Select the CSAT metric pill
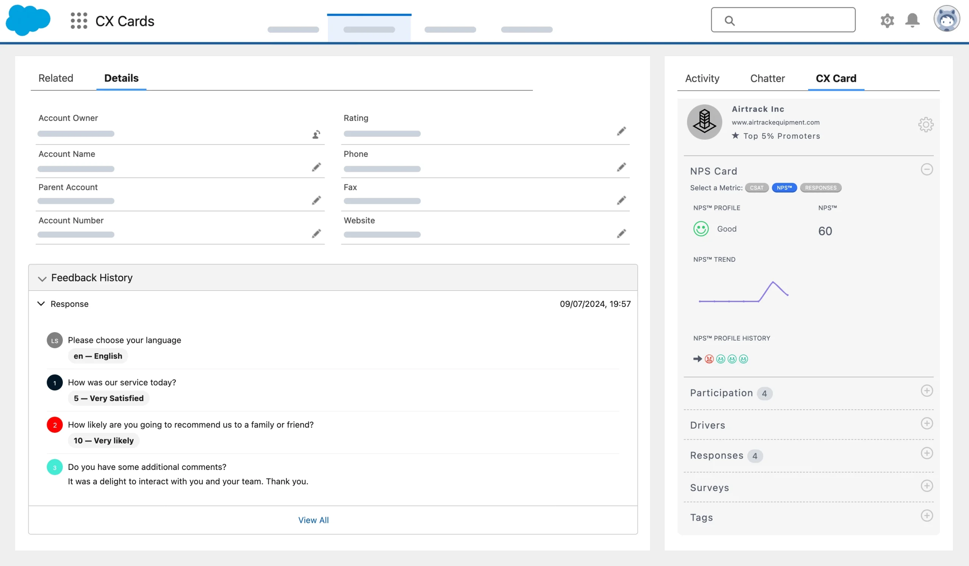969x566 pixels. (756, 188)
